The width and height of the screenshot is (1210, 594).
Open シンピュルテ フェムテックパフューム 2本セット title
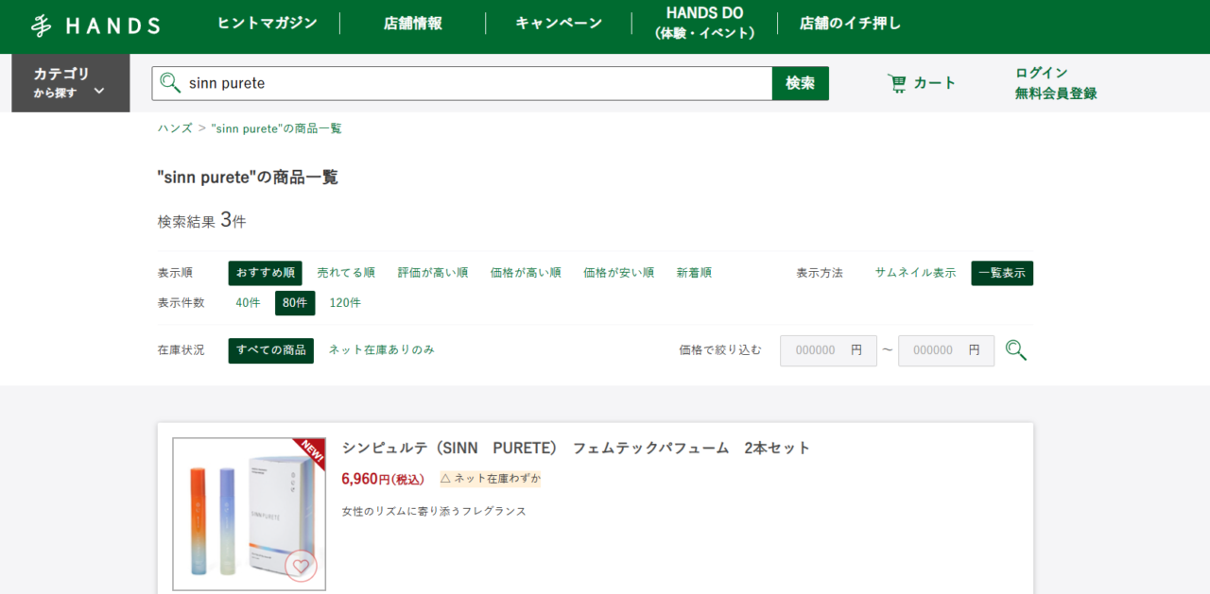(576, 448)
